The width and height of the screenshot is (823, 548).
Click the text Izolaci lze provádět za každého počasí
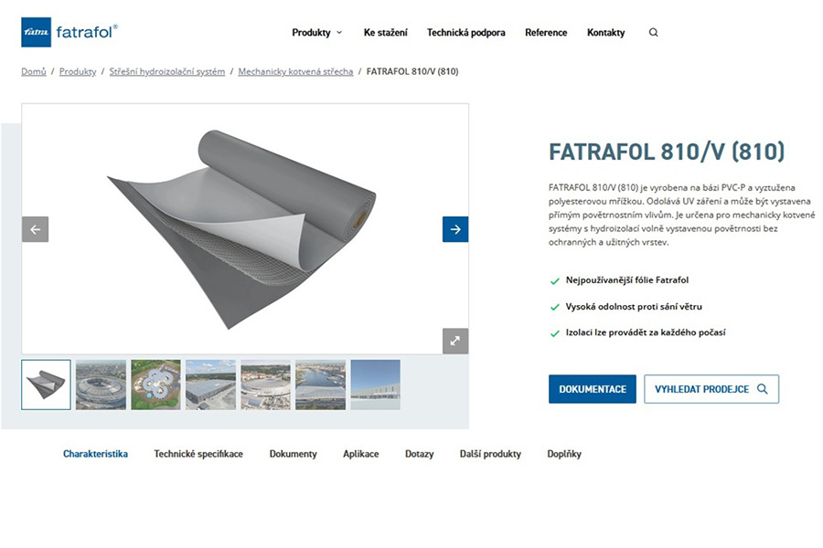646,332
